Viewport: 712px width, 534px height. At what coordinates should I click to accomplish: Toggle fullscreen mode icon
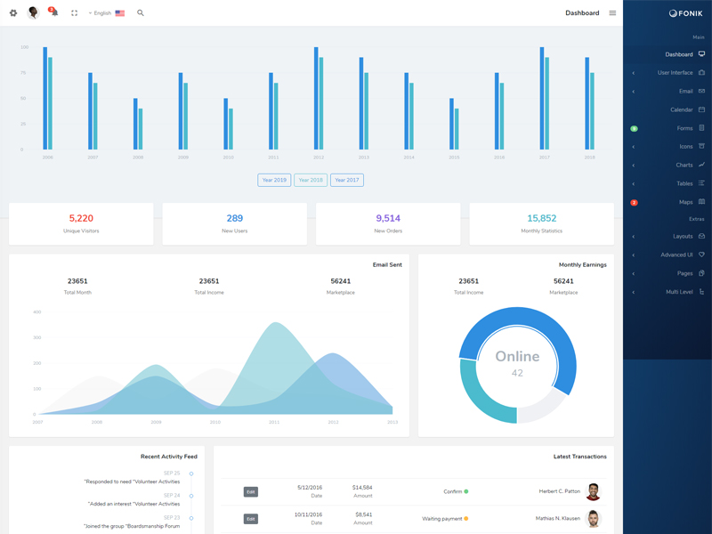click(75, 13)
